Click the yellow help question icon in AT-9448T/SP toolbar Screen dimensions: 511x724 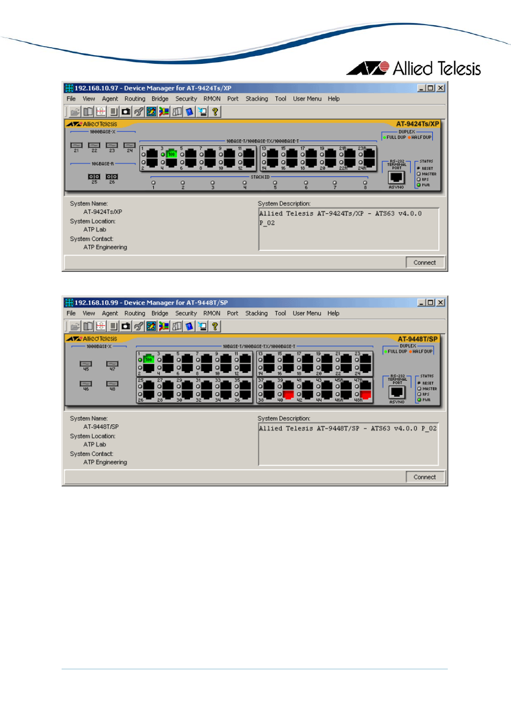tap(215, 326)
